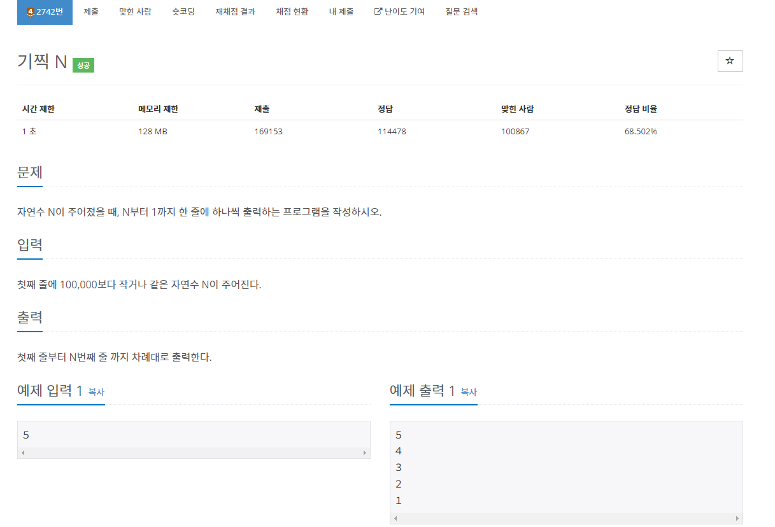The height and width of the screenshot is (527, 775).
Task: Click the 성공 status badge
Action: [83, 65]
